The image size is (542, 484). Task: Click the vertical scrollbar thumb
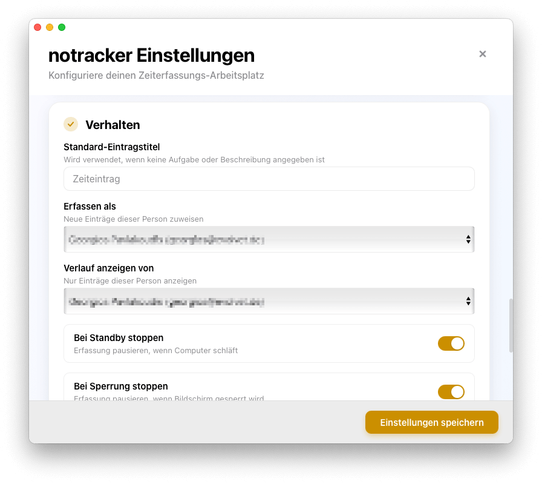[x=511, y=325]
